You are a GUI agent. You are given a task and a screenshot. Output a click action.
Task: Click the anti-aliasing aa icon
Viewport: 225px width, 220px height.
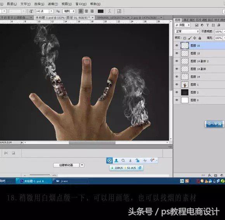point(58,11)
